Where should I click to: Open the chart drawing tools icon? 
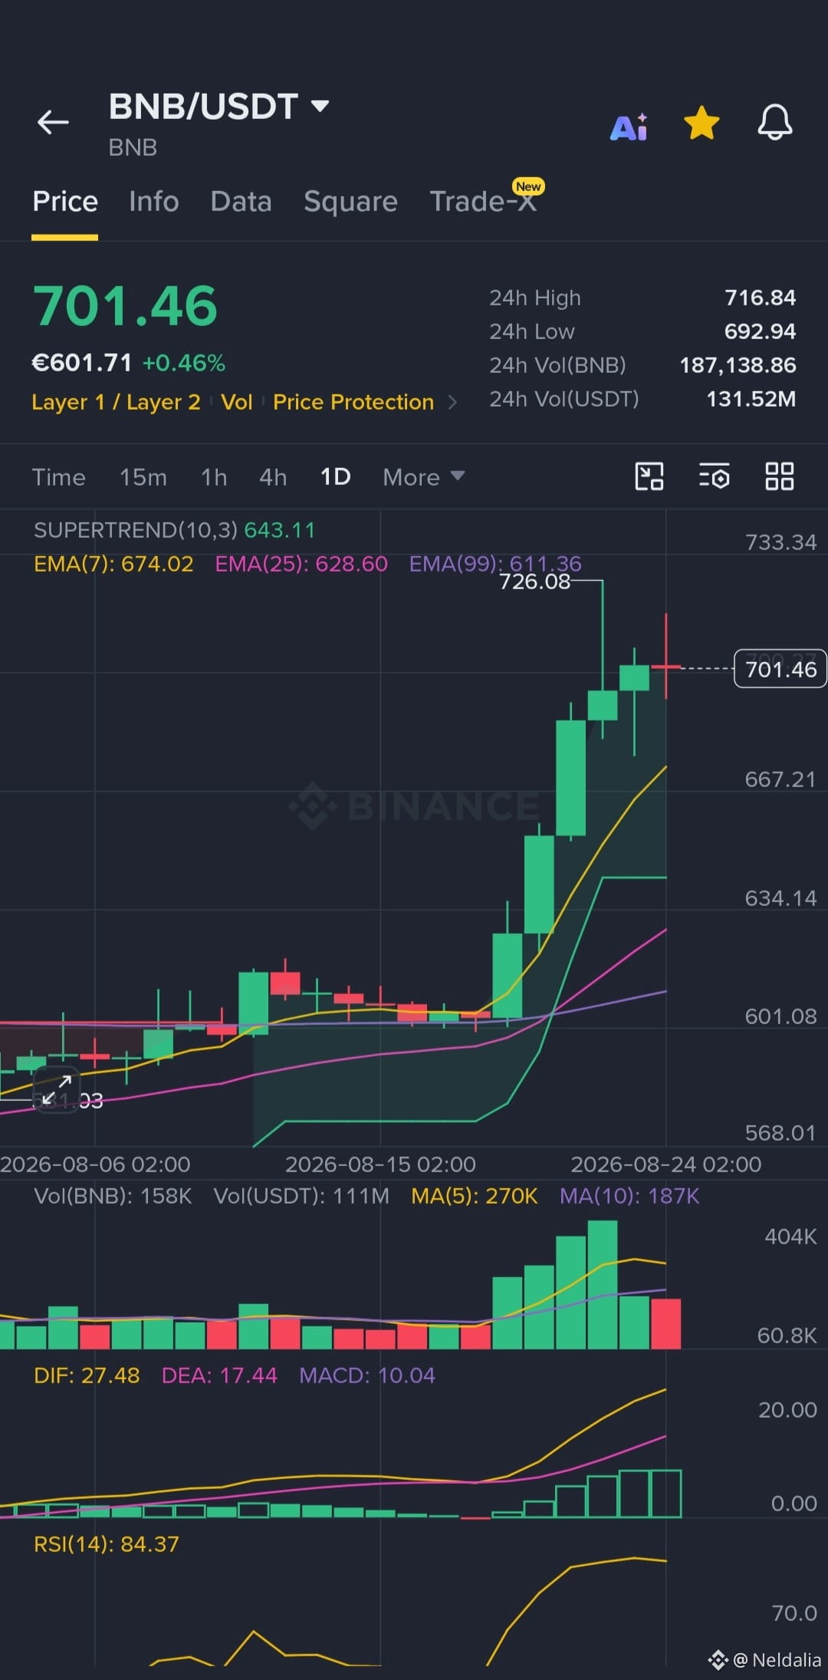pos(649,476)
